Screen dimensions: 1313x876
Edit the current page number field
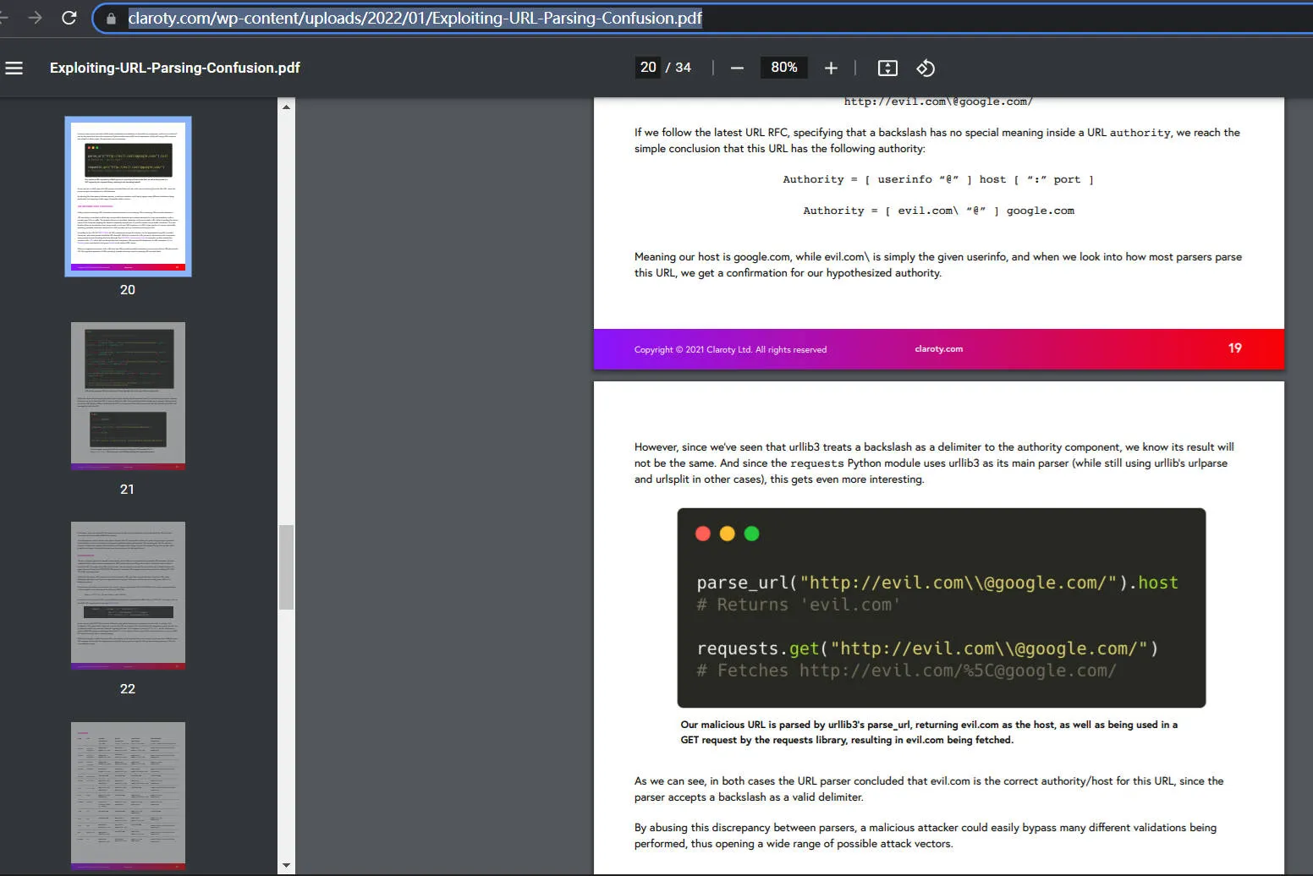click(x=648, y=68)
